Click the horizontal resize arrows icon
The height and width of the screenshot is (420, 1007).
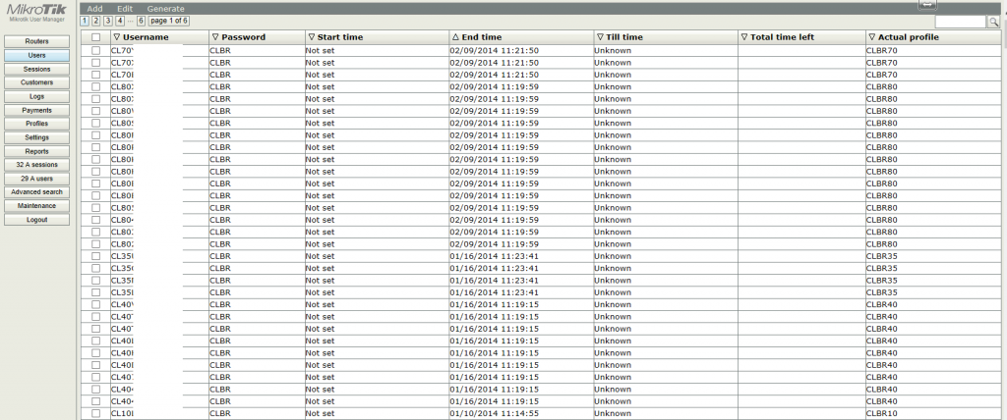point(926,5)
